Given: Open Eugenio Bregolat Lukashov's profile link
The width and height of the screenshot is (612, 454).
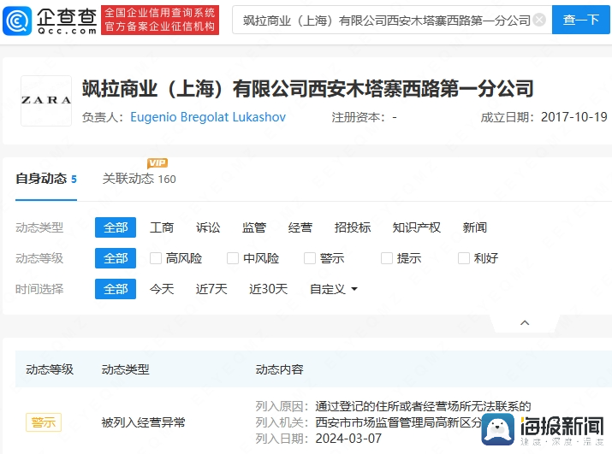Looking at the screenshot, I should click(x=208, y=117).
